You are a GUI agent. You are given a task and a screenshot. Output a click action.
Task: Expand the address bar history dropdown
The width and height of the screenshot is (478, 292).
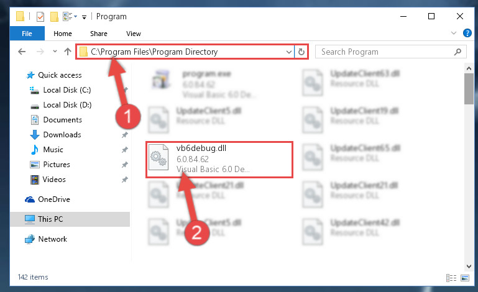click(288, 52)
